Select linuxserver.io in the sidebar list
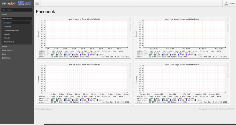236x125 pixels. [9, 42]
